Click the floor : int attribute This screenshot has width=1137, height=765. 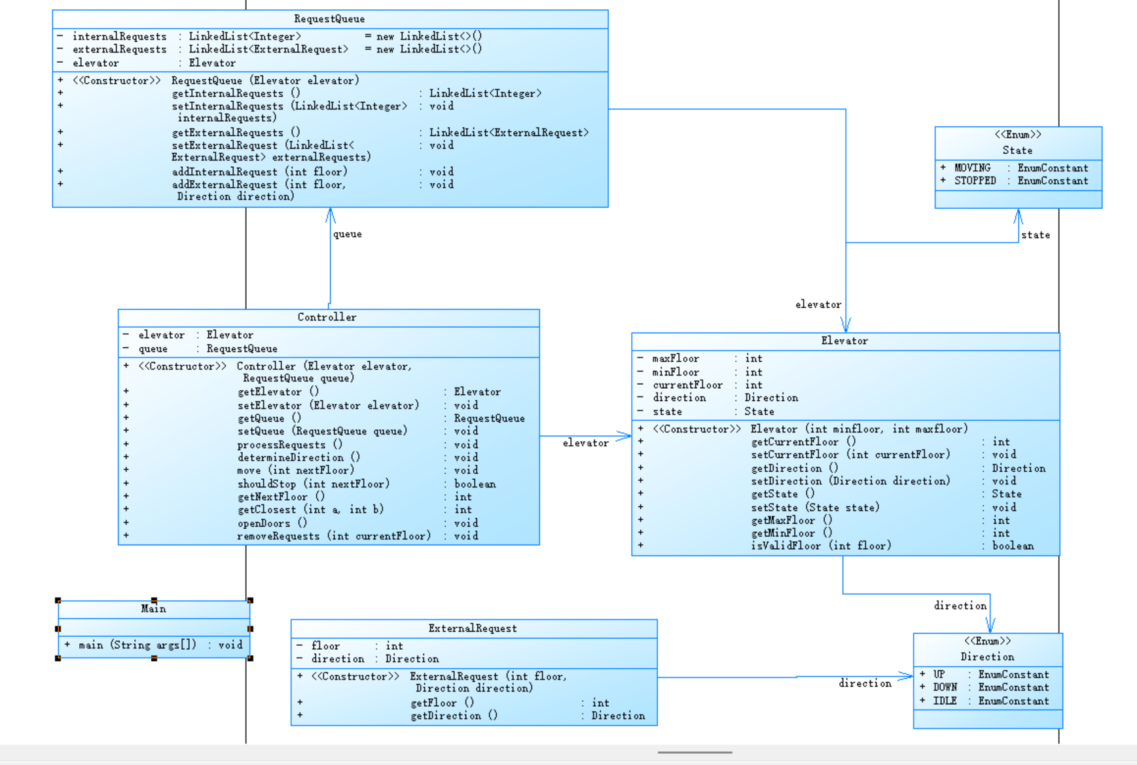350,647
